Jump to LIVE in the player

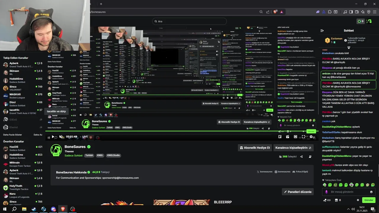(x=85, y=137)
